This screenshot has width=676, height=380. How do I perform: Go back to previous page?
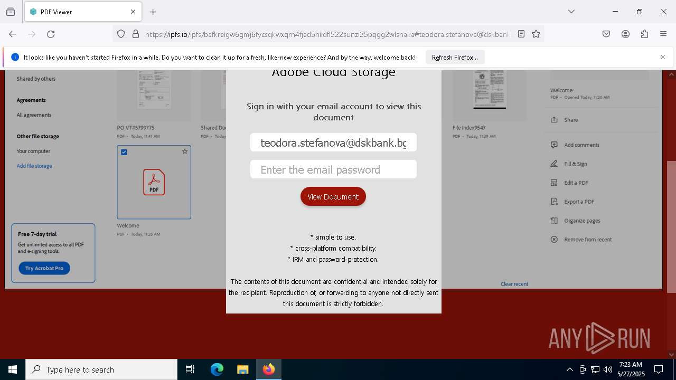click(13, 34)
